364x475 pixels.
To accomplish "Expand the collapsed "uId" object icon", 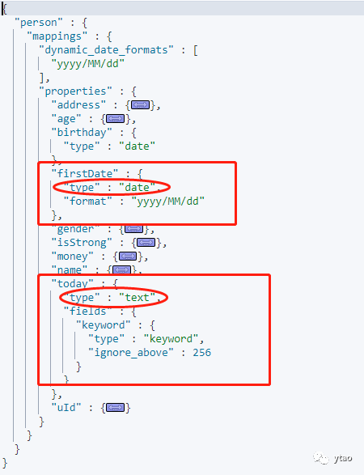I will [x=116, y=408].
